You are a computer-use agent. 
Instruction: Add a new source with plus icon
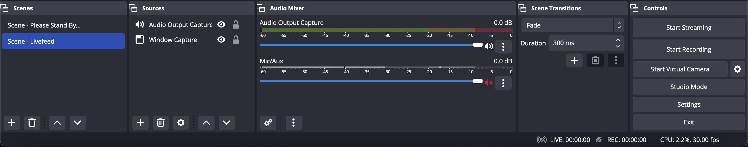point(140,123)
